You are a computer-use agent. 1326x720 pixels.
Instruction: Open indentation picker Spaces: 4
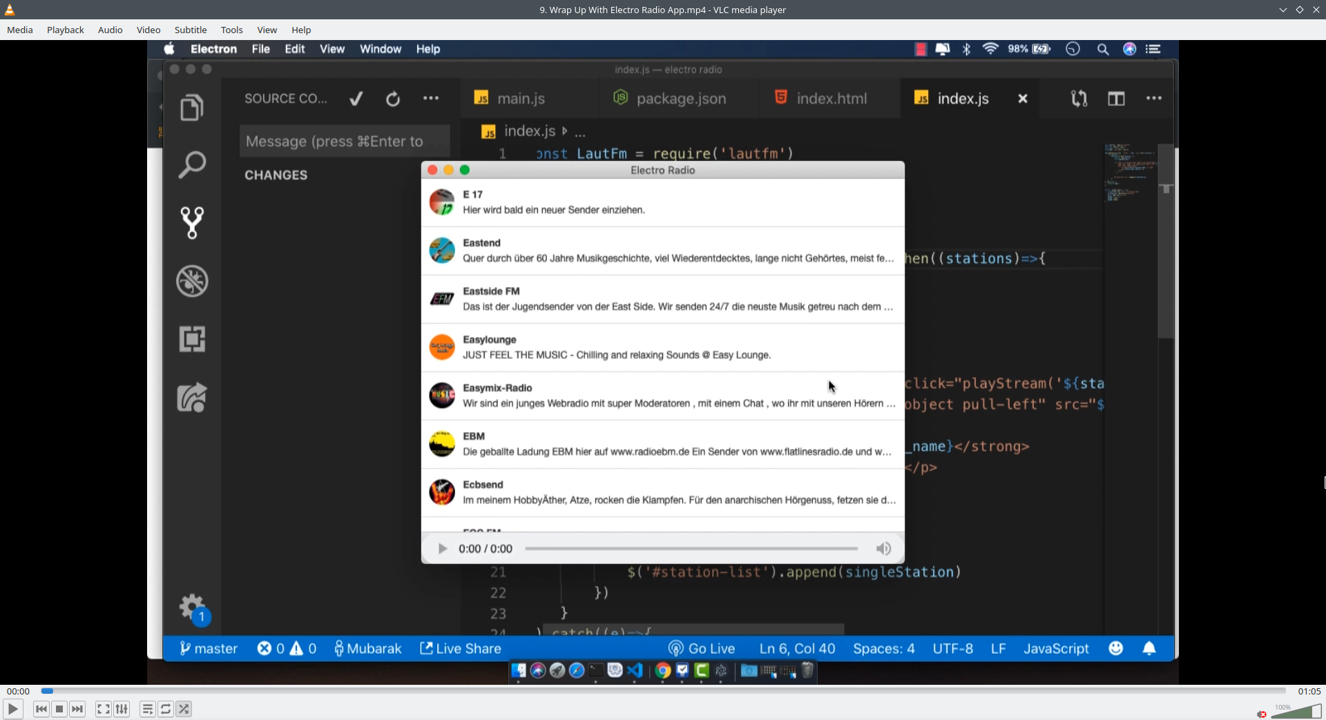click(884, 648)
